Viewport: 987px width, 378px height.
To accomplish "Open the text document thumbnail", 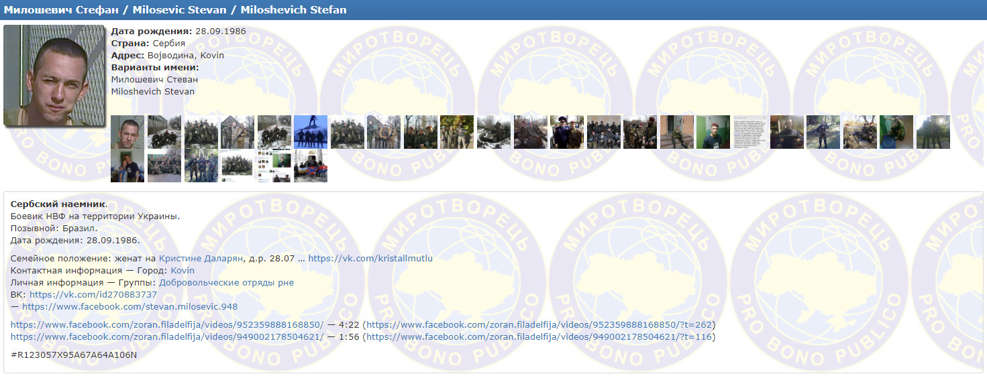I will [750, 132].
